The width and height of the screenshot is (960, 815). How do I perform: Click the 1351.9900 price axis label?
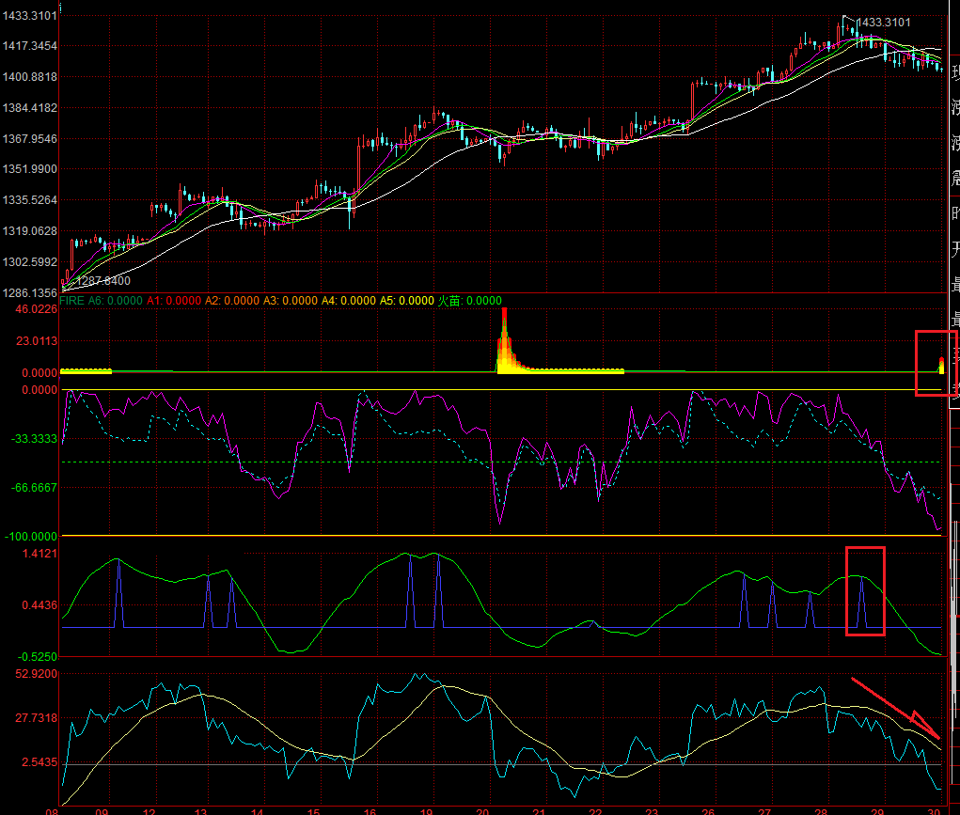click(x=29, y=169)
